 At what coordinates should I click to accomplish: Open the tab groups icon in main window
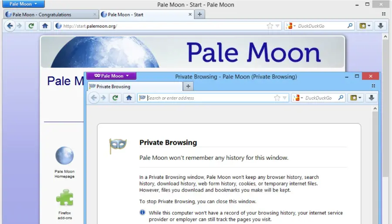[x=384, y=14]
